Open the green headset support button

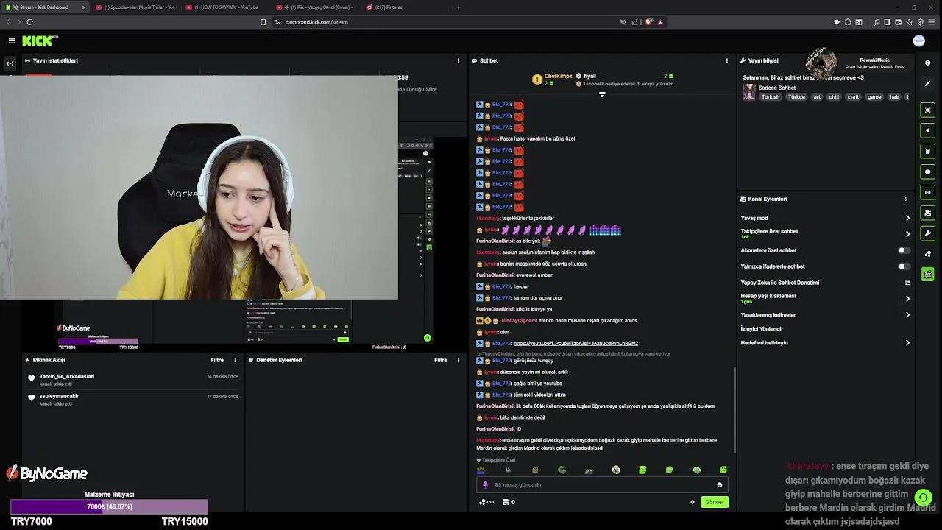[x=923, y=498]
